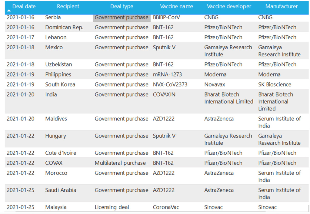Select the Serbia recipient cell
Image resolution: width=310 pixels, height=214 pixels.
tap(53, 18)
